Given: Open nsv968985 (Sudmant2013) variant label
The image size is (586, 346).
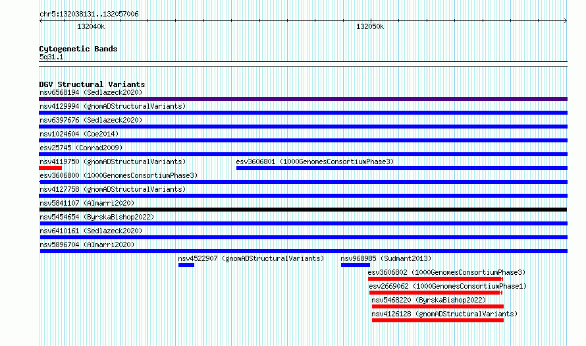Looking at the screenshot, I should [x=386, y=258].
